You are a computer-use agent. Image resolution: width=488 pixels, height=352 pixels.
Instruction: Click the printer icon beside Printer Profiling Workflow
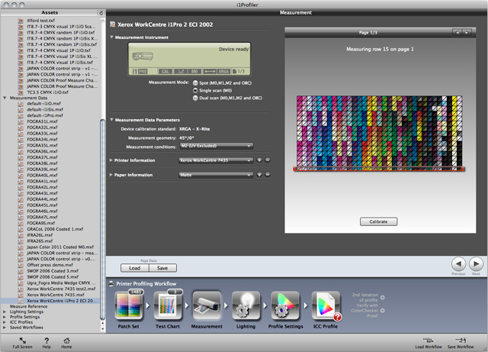(x=111, y=284)
